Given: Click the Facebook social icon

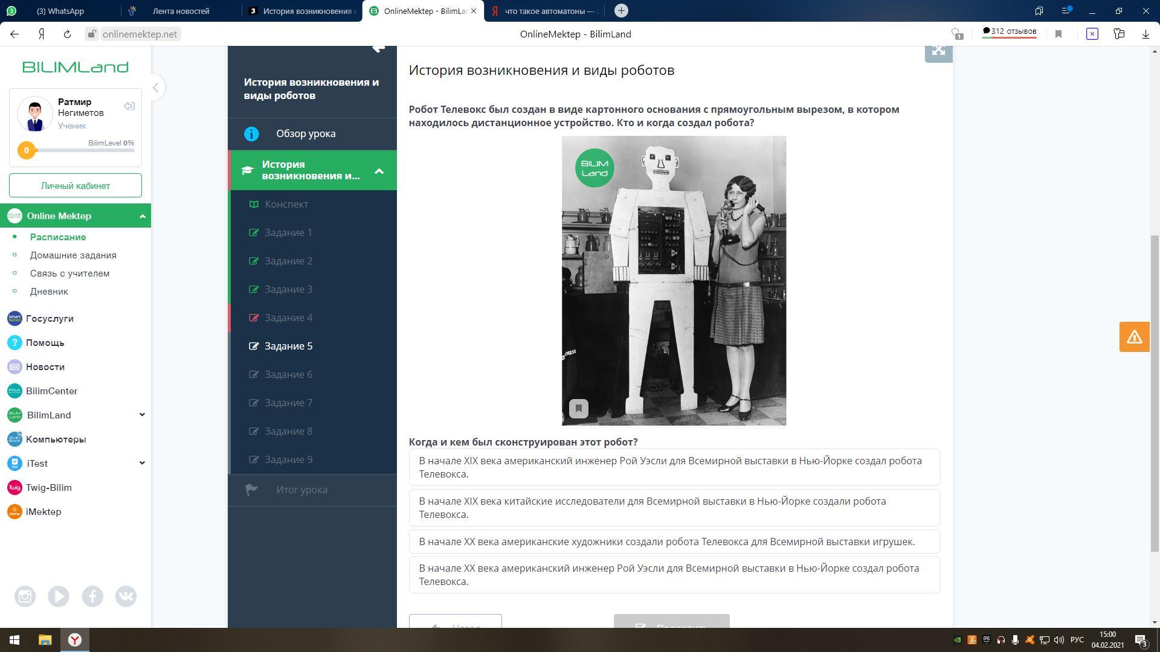Looking at the screenshot, I should tap(92, 596).
